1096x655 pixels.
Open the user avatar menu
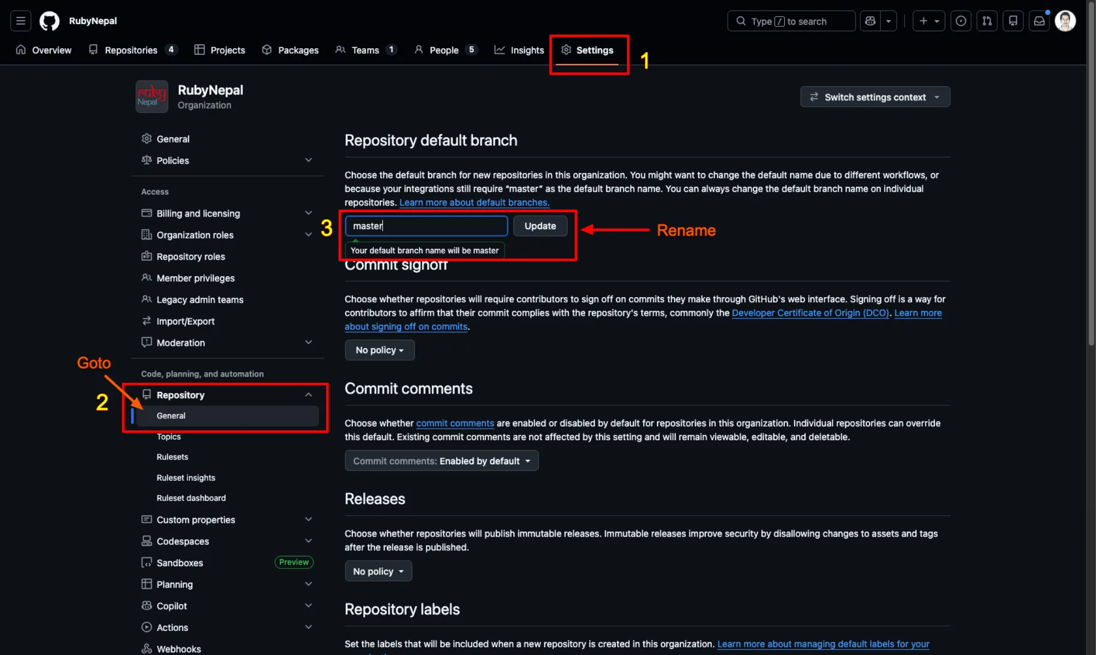(x=1065, y=21)
